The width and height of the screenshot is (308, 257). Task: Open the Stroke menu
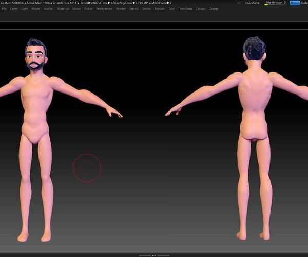click(x=146, y=9)
